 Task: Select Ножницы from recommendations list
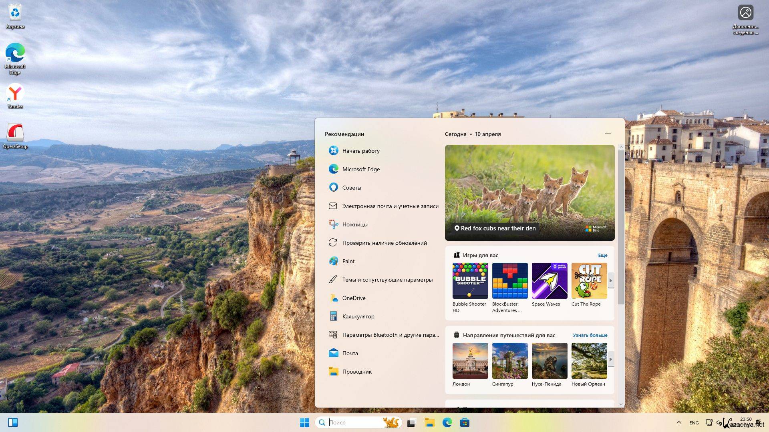[355, 224]
